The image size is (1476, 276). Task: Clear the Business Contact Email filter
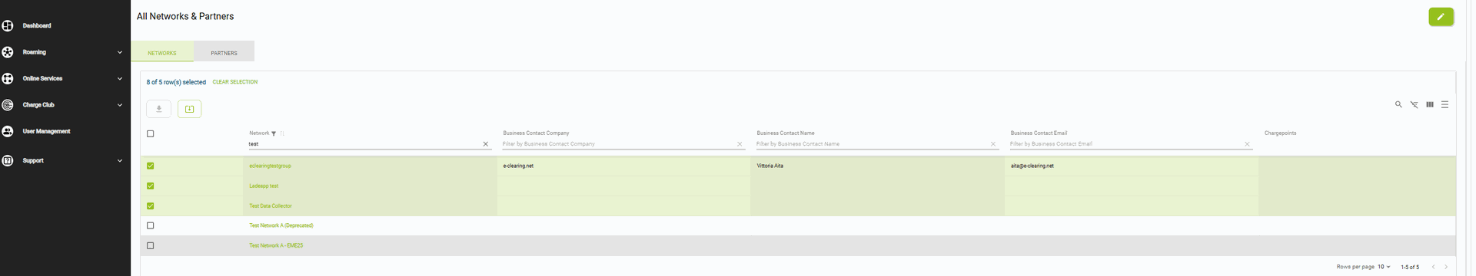(1247, 144)
